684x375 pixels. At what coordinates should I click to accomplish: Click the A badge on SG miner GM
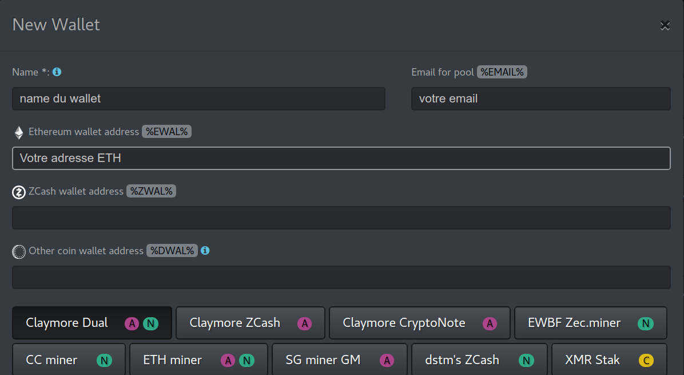(x=387, y=361)
